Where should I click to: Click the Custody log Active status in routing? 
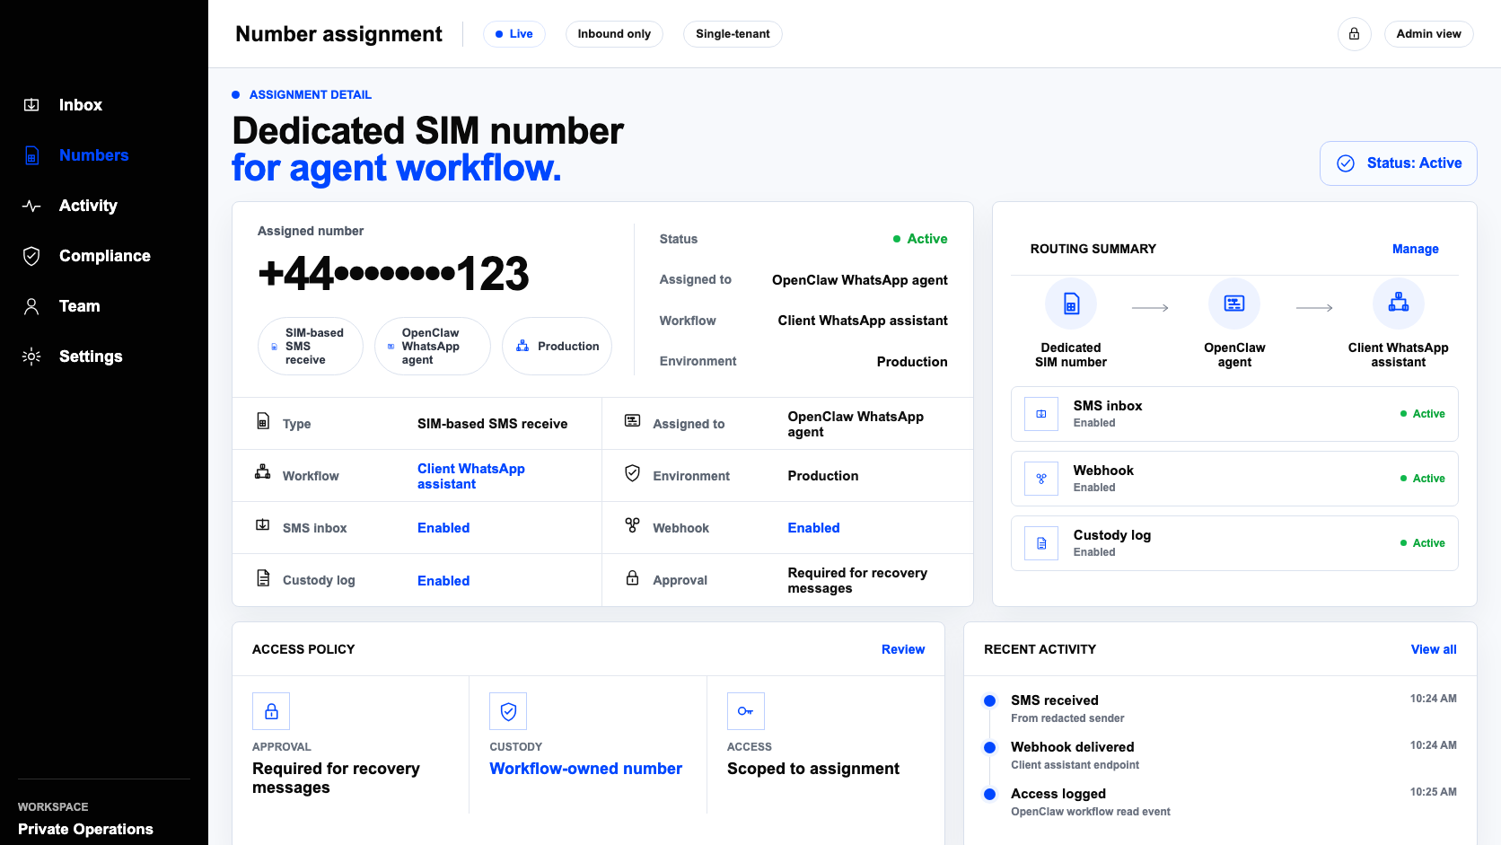coord(1423,543)
